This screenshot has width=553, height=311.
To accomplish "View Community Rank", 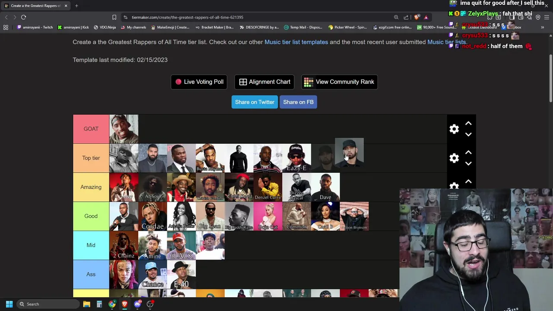I will click(339, 82).
